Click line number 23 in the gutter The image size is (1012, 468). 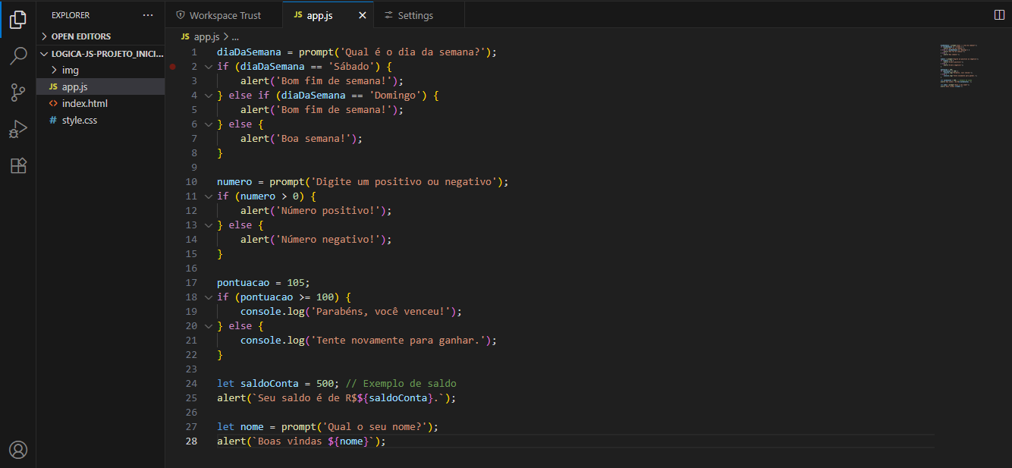[x=191, y=369]
